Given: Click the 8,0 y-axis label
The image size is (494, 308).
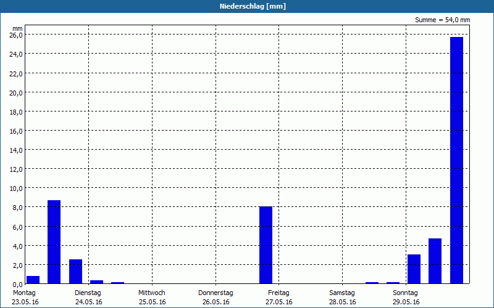Looking at the screenshot, I should [17, 208].
